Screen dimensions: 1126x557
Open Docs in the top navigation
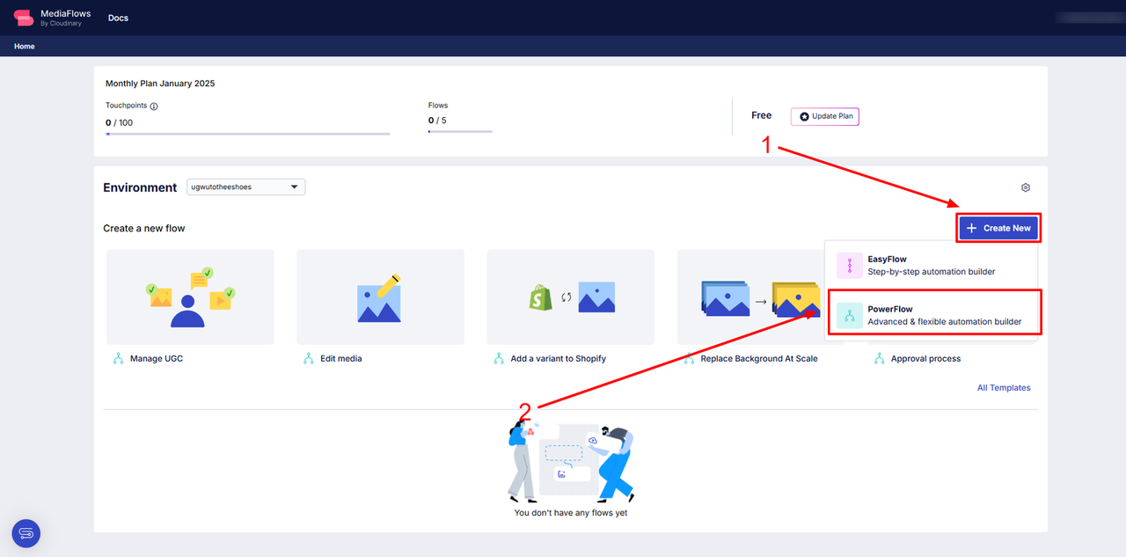(118, 18)
